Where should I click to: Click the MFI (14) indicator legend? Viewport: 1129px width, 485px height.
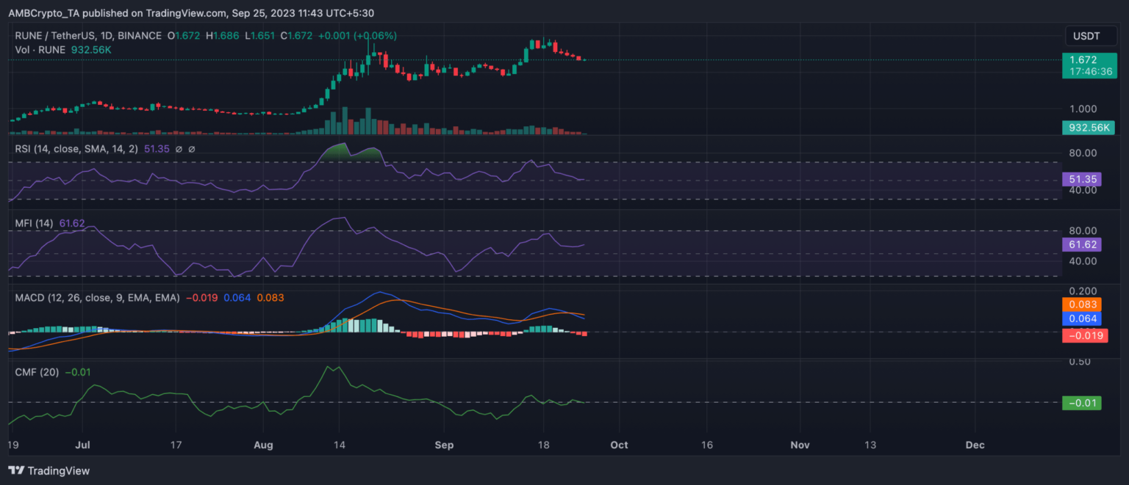35,223
